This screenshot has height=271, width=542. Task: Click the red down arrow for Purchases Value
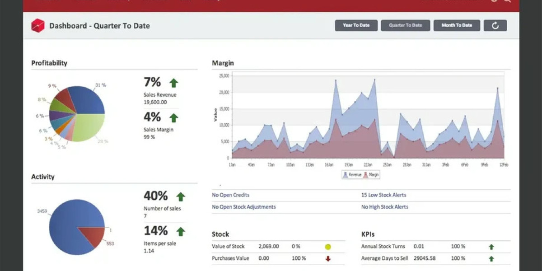pyautogui.click(x=328, y=259)
